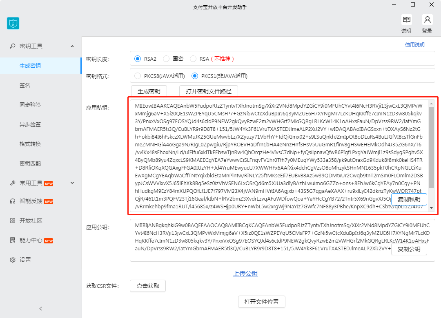This screenshot has height=318, width=441.
Task: Click the 智能反馈 headset icon
Action: point(13,201)
